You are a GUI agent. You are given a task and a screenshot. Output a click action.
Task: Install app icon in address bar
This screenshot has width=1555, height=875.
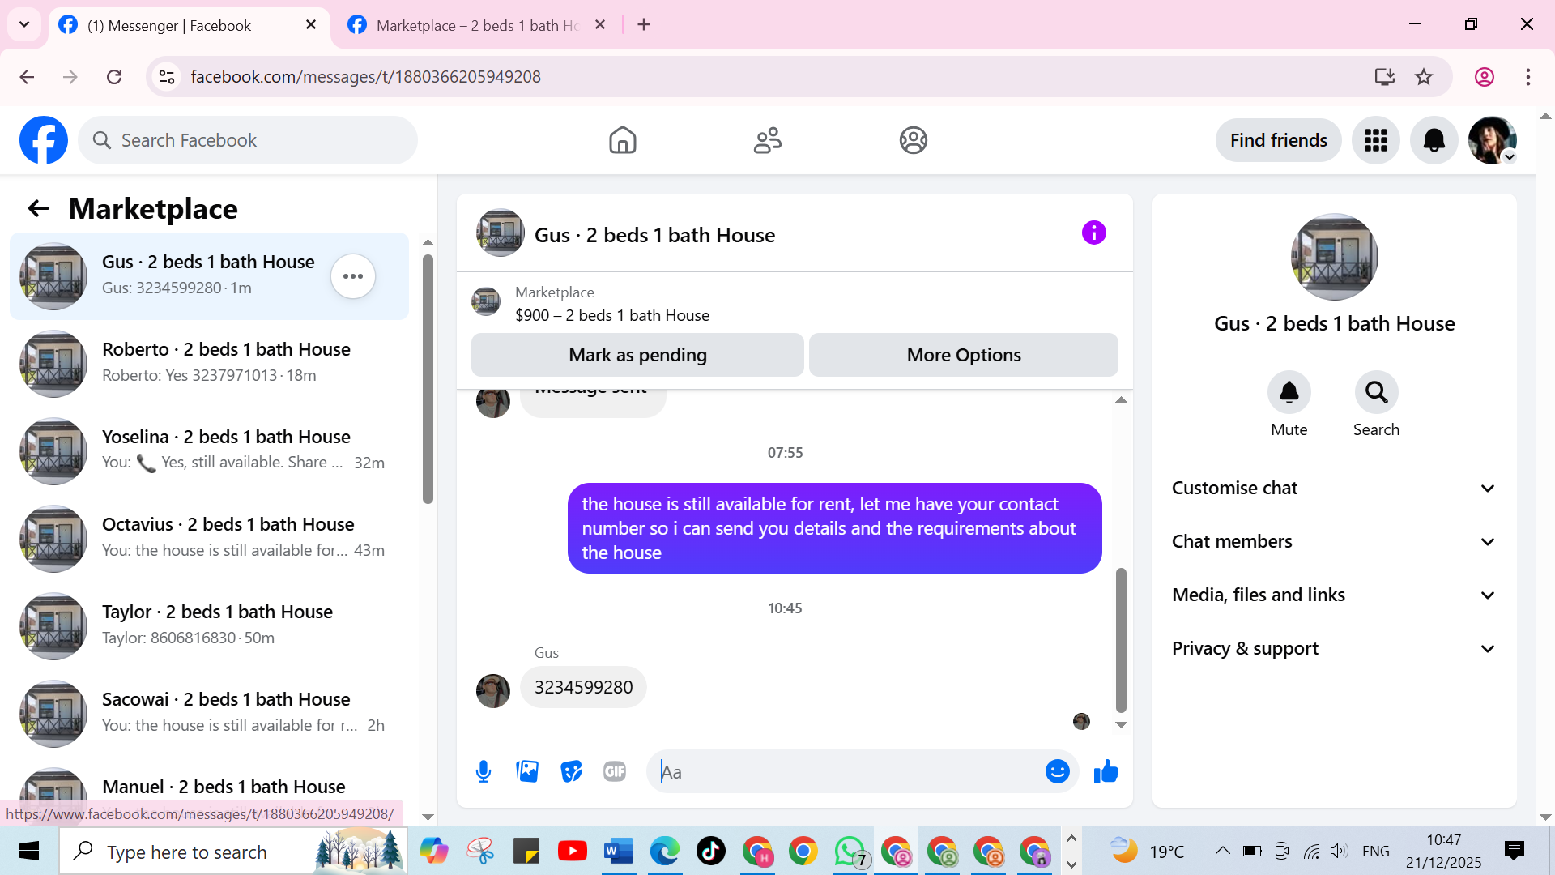click(1384, 77)
